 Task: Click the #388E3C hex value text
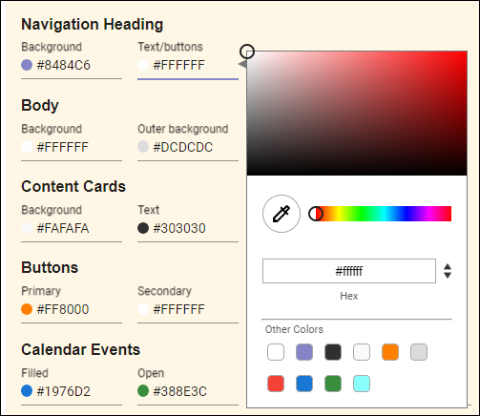[x=180, y=391]
